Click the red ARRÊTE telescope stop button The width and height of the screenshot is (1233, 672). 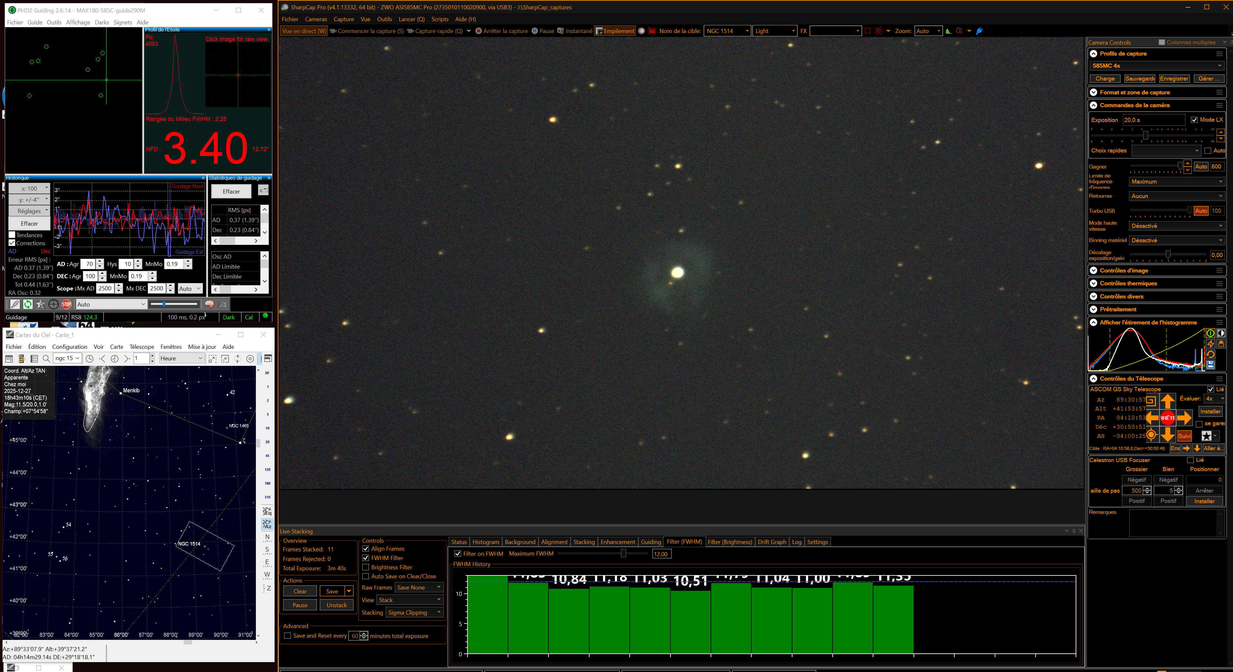click(1167, 418)
